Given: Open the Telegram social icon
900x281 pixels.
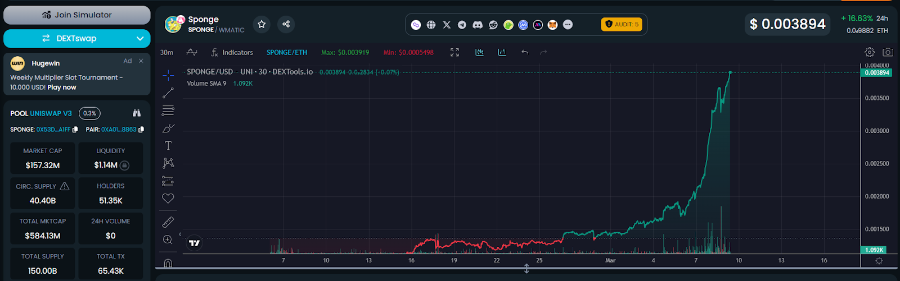Looking at the screenshot, I should click(462, 25).
